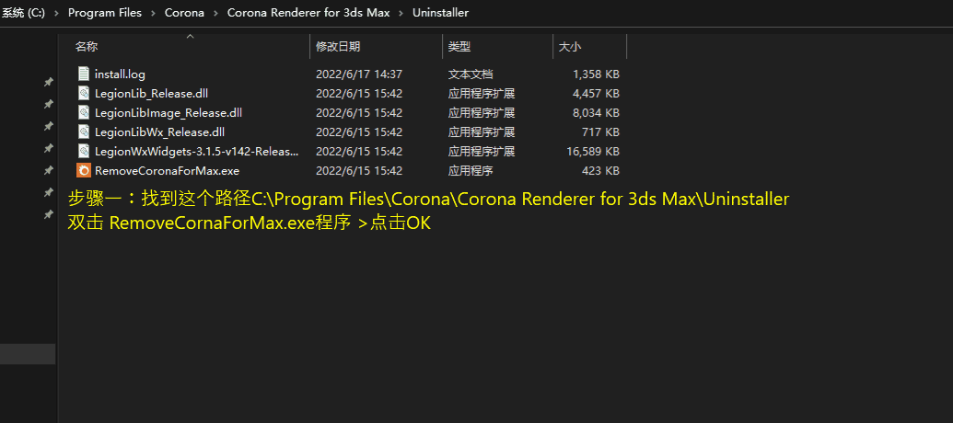Viewport: 953px width, 423px height.
Task: Select the LegionLib_Release.dll file icon
Action: coord(83,94)
